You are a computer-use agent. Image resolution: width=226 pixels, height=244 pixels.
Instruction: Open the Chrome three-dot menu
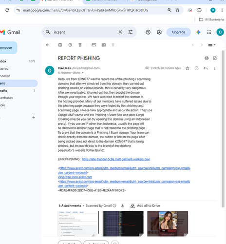tap(222, 10)
